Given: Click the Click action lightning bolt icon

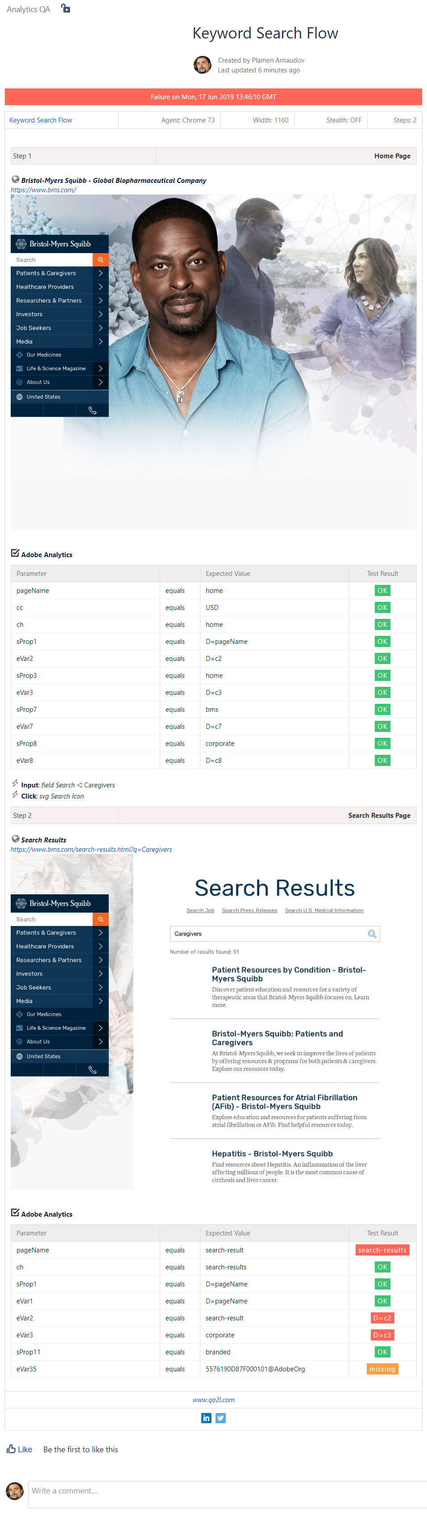Looking at the screenshot, I should [x=15, y=795].
